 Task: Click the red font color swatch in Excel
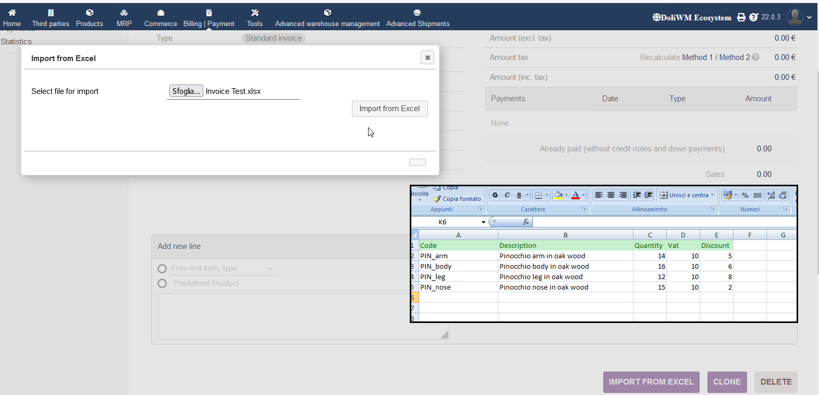point(576,195)
